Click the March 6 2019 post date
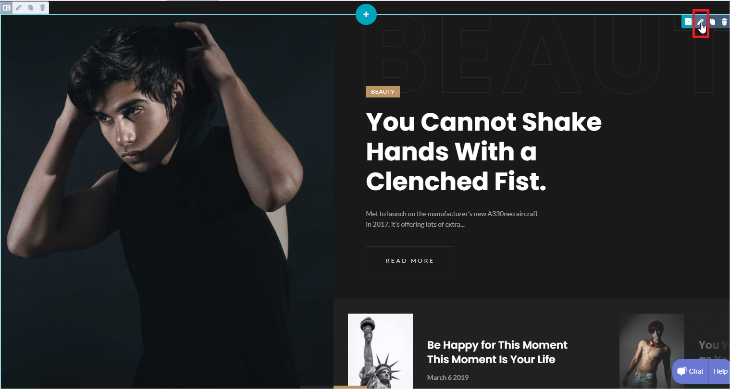Viewport: 730px width, 389px height. [448, 377]
